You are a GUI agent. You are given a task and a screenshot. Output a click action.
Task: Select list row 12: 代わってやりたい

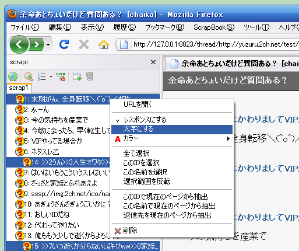(58, 225)
